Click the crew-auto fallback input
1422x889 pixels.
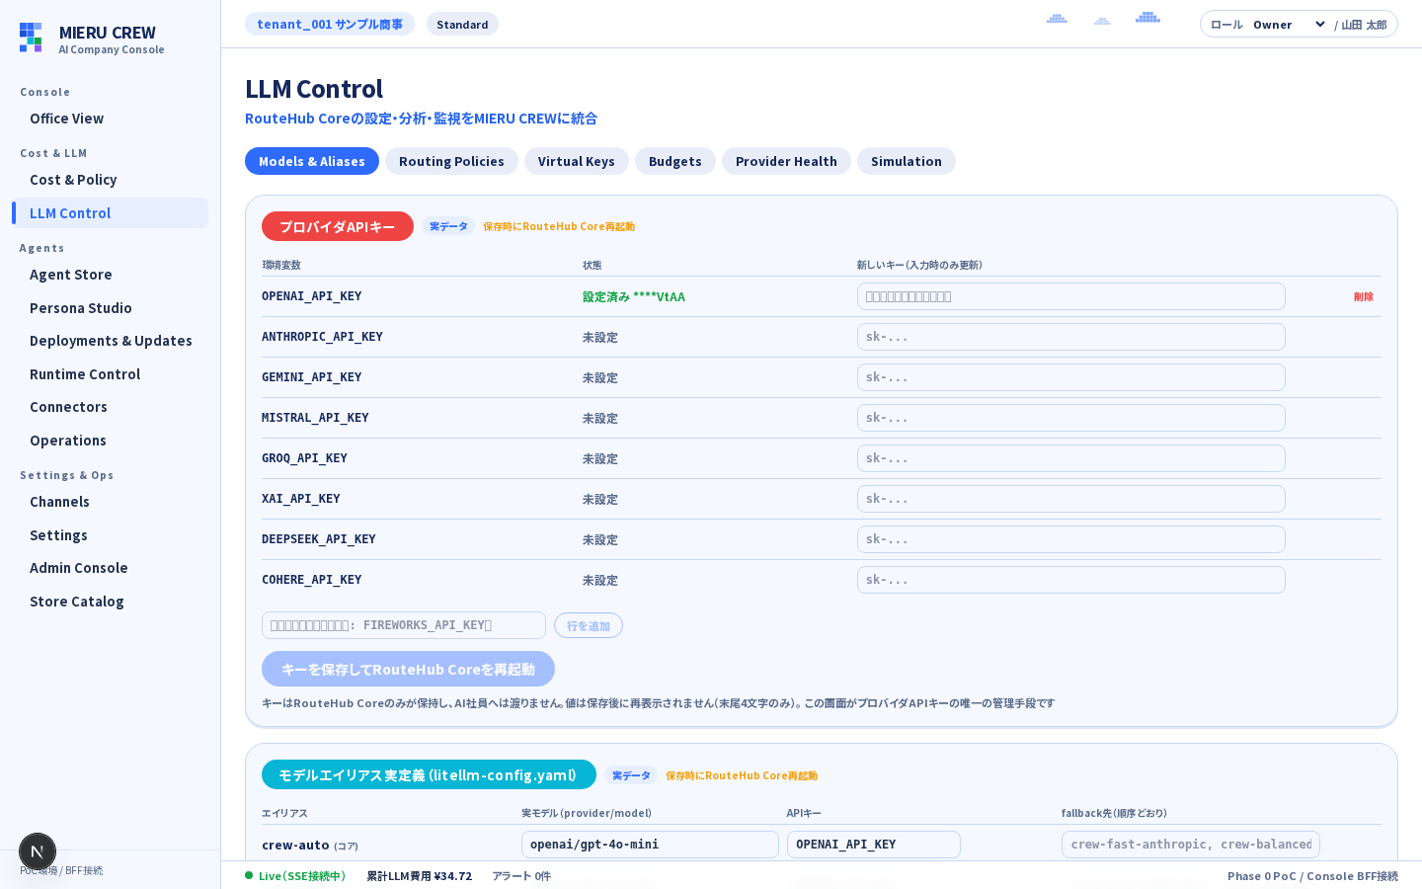[x=1191, y=845]
